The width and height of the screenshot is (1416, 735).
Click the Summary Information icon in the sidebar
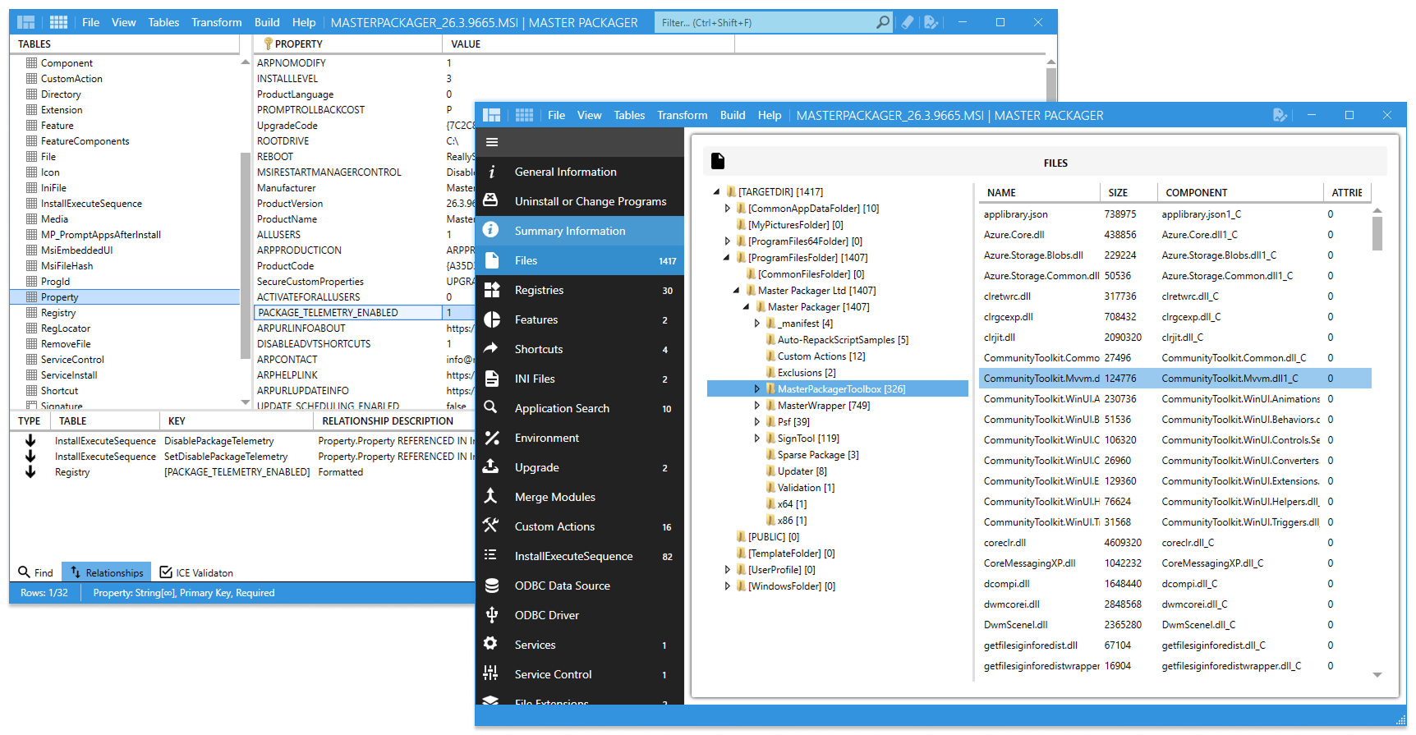491,230
